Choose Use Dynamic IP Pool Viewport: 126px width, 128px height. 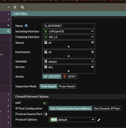(x=106, y=108)
